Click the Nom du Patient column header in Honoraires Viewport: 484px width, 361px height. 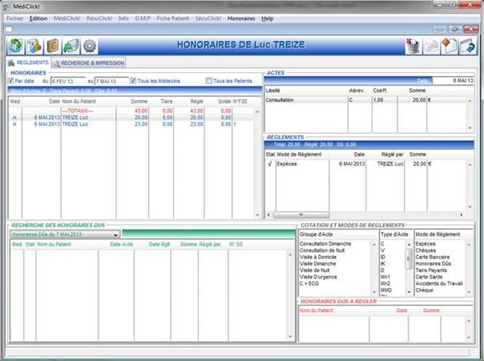[79, 101]
